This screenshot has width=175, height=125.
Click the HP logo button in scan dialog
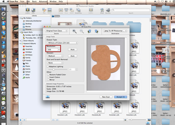pos(48,97)
